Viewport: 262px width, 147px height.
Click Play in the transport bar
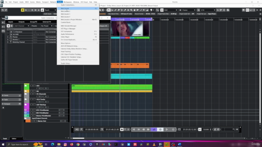pos(167,129)
